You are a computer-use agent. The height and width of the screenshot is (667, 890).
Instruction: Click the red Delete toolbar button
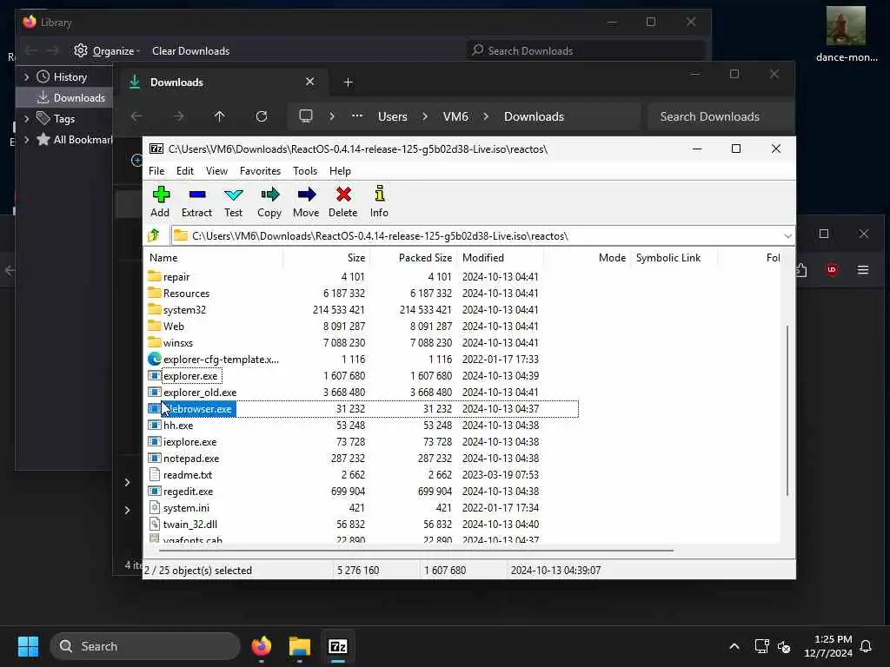pyautogui.click(x=342, y=201)
